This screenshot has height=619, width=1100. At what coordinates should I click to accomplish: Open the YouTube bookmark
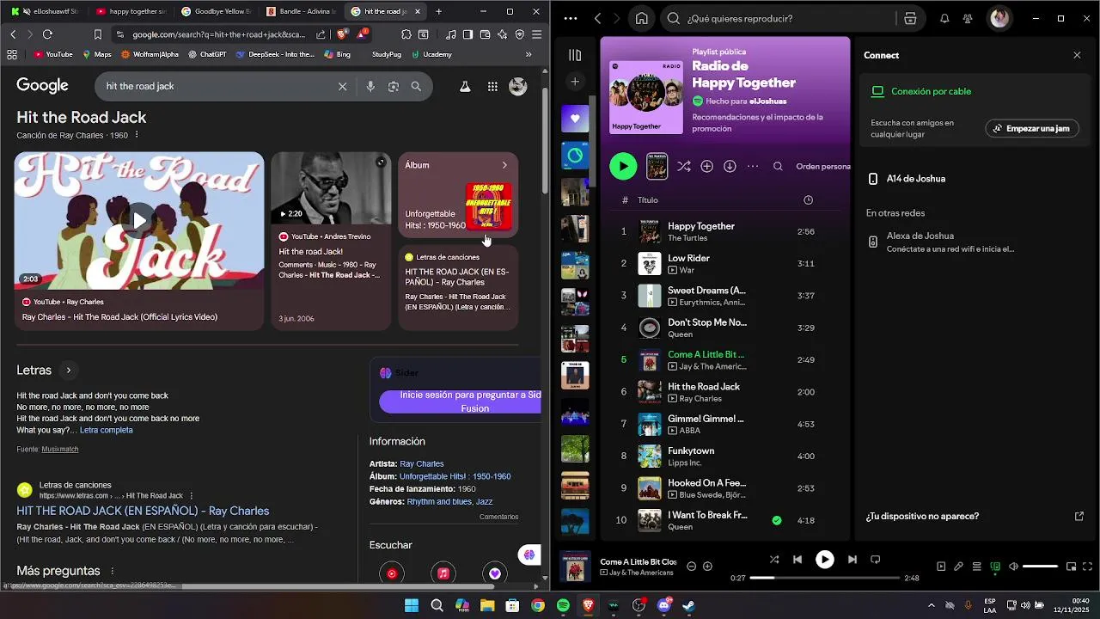coord(53,54)
